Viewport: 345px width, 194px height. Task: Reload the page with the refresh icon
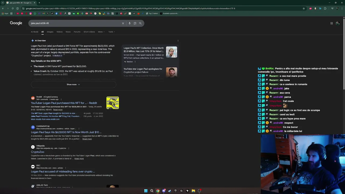12,8
